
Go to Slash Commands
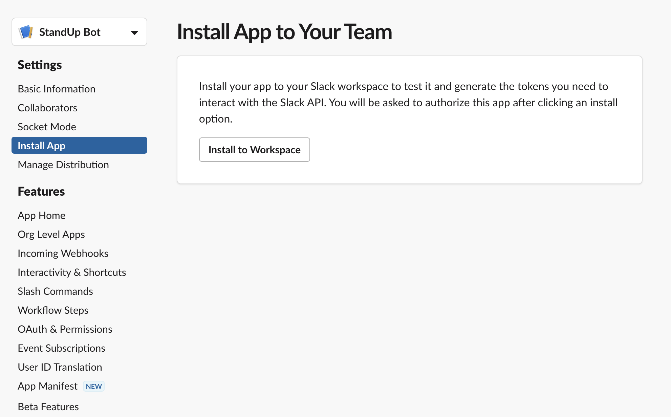[55, 291]
